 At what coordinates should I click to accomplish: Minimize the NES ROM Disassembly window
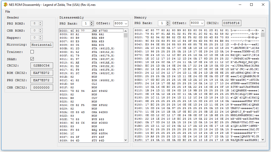240,5
